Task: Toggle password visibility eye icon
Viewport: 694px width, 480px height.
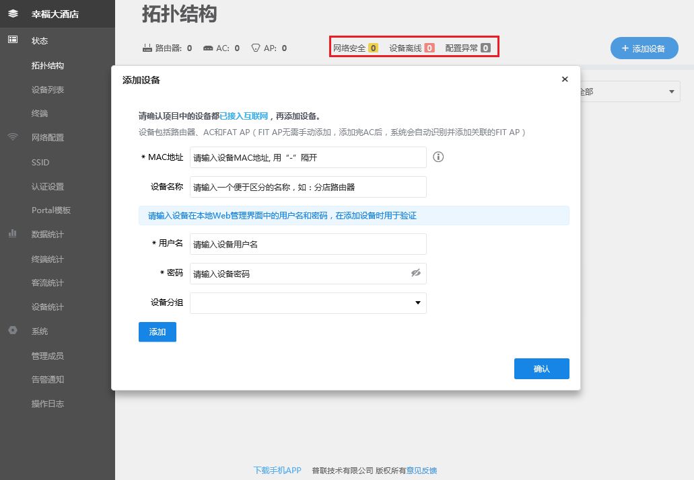Action: point(415,273)
